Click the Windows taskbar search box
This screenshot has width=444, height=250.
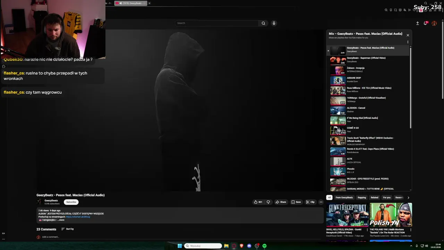[x=203, y=246]
